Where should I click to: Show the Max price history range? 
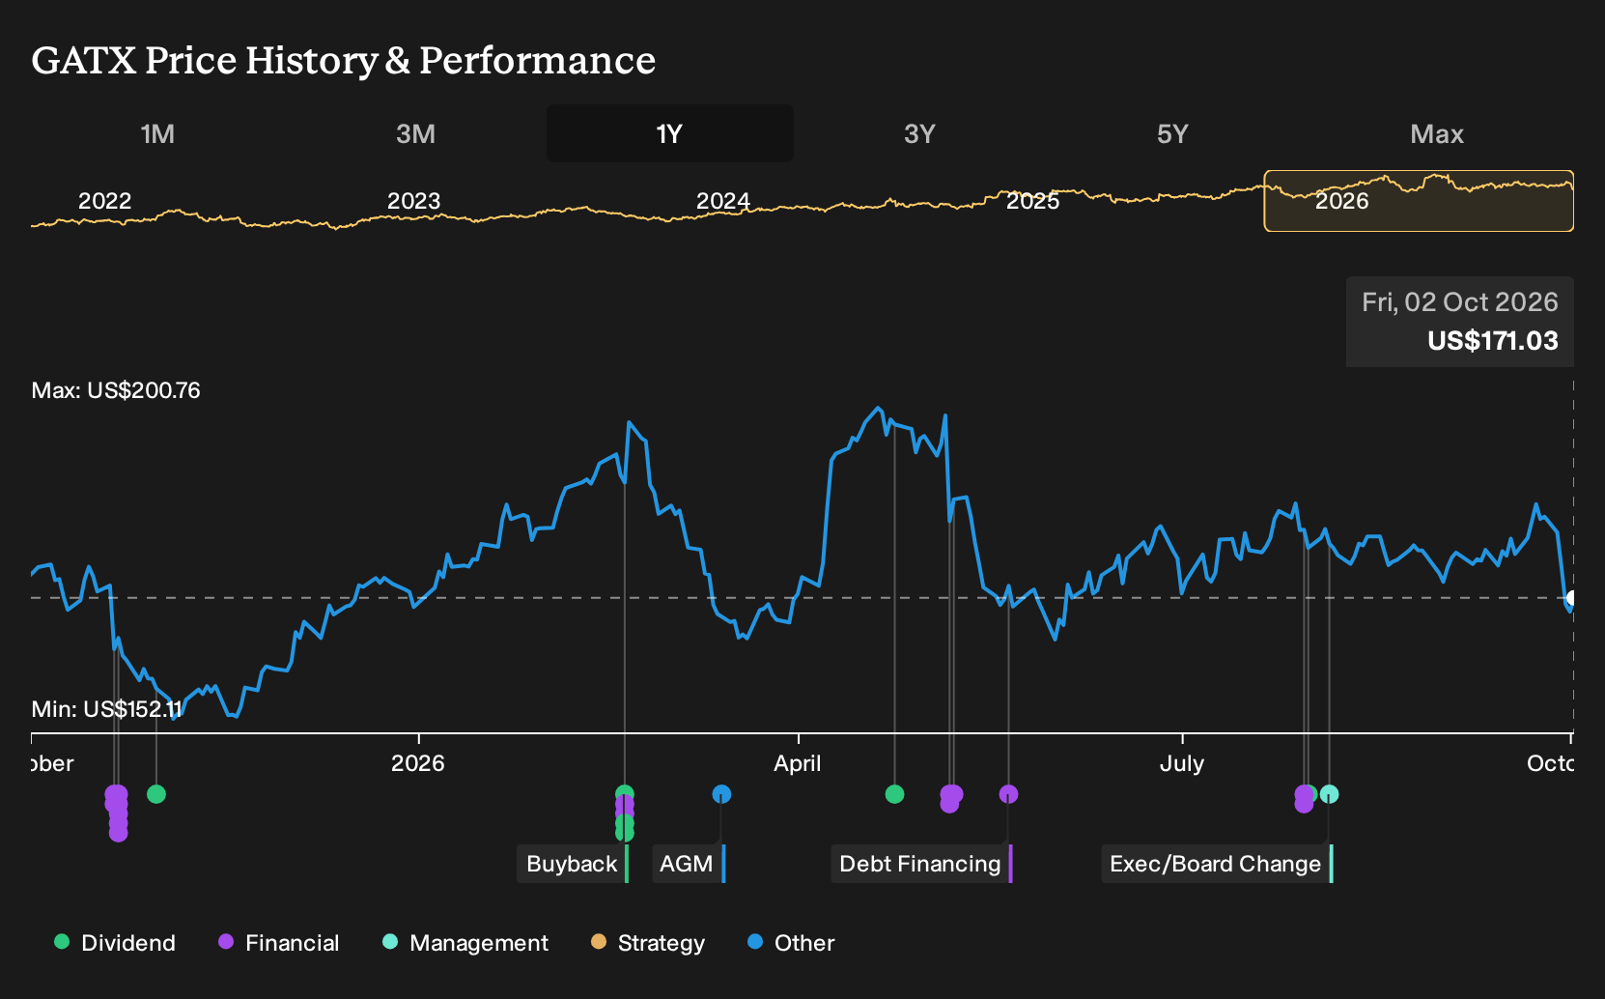tap(1437, 134)
